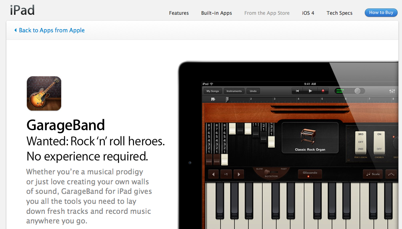Viewport: 402px width, 229px height.
Task: Open the mixer settings icon
Action: click(392, 91)
